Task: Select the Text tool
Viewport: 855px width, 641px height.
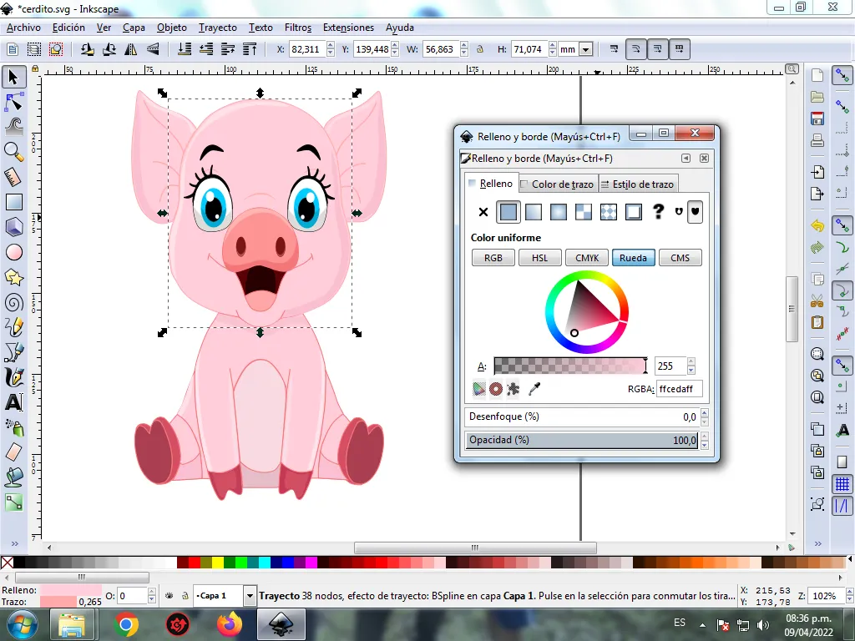Action: pyautogui.click(x=13, y=402)
